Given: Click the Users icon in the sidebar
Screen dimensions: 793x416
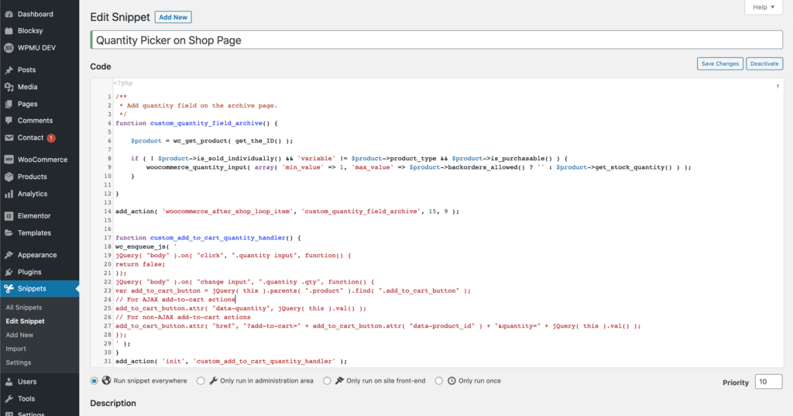Looking at the screenshot, I should coord(9,382).
